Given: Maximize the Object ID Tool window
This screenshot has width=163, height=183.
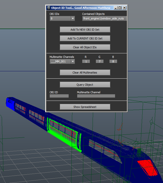Looking at the screenshot, I should point(120,8).
